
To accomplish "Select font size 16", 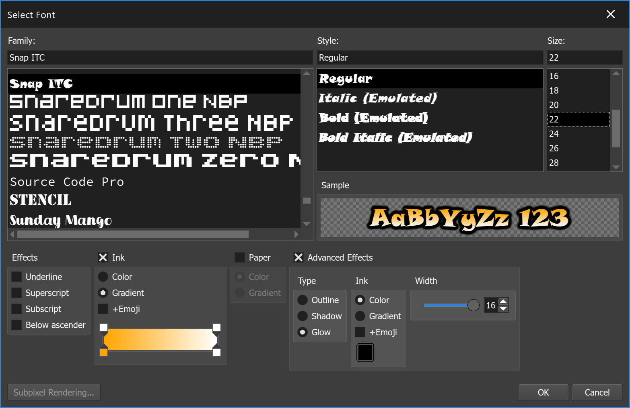I will (579, 76).
